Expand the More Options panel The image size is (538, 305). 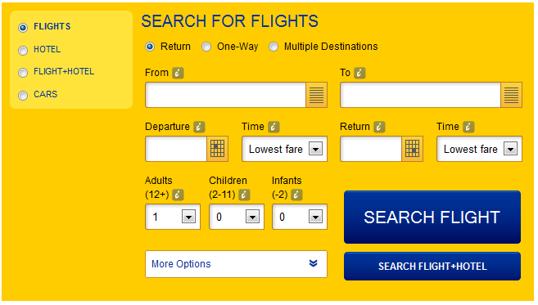coord(236,264)
